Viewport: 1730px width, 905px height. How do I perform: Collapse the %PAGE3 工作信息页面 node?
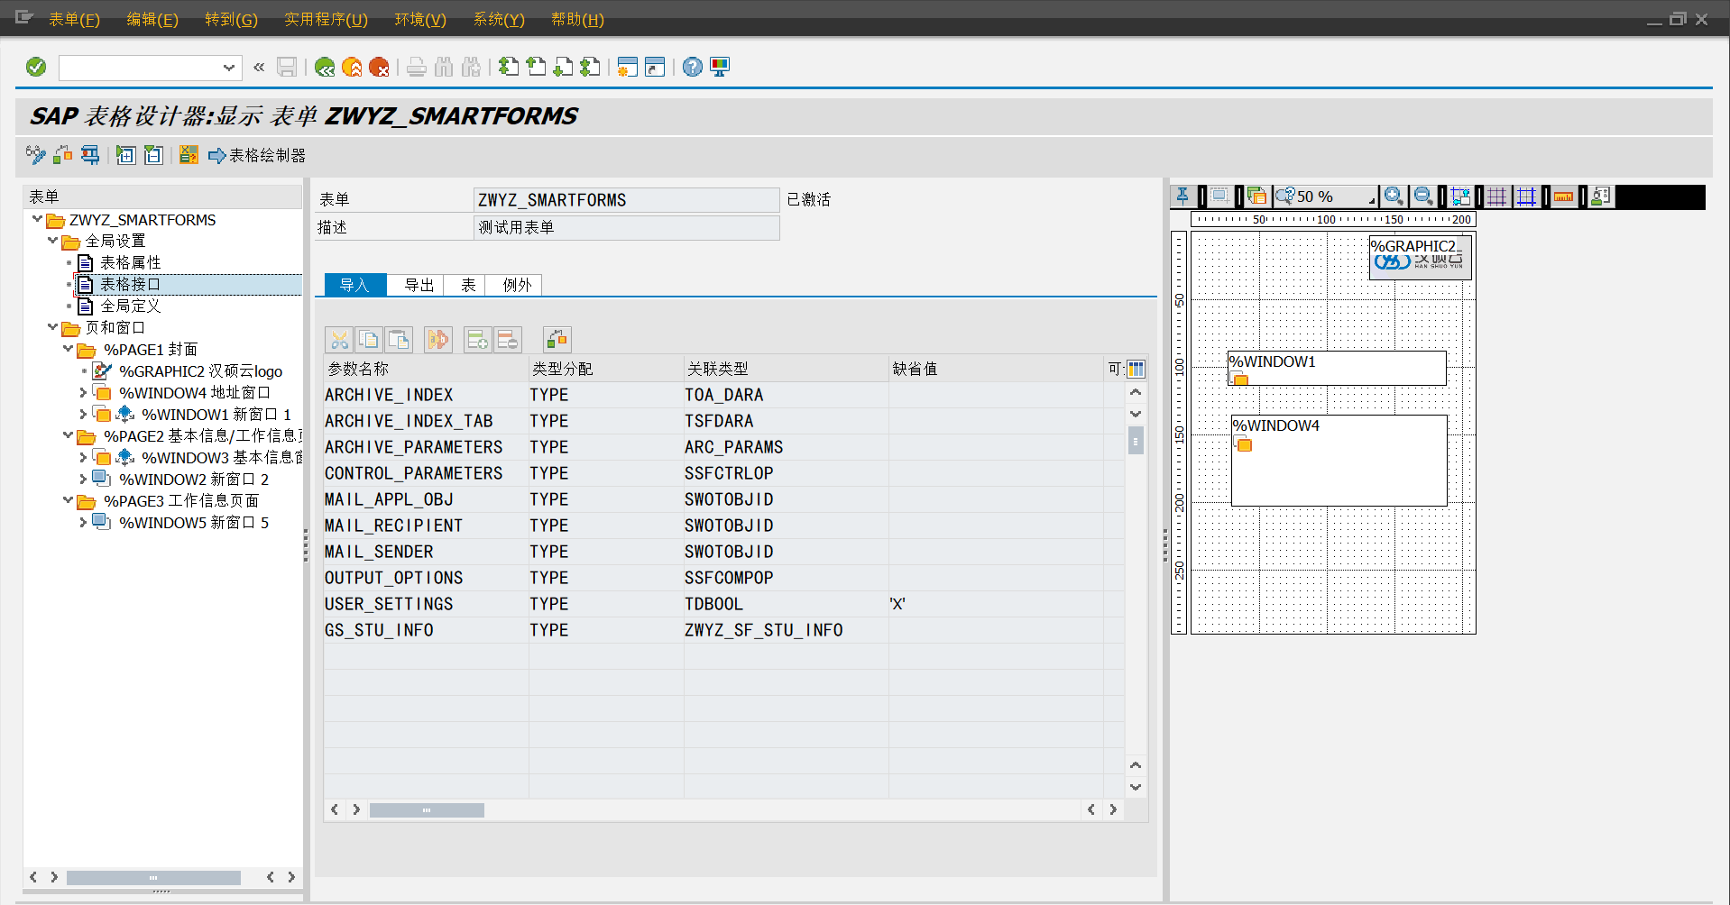69,500
